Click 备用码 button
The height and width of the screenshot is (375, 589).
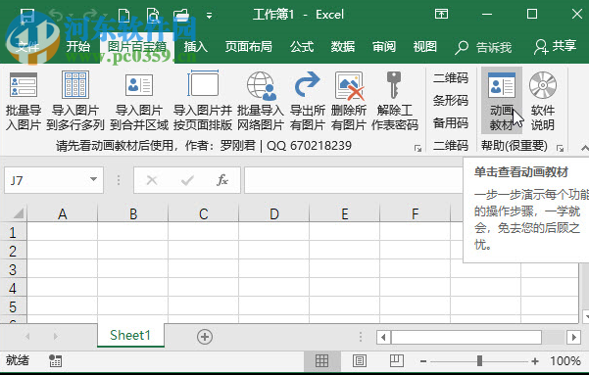(x=451, y=123)
